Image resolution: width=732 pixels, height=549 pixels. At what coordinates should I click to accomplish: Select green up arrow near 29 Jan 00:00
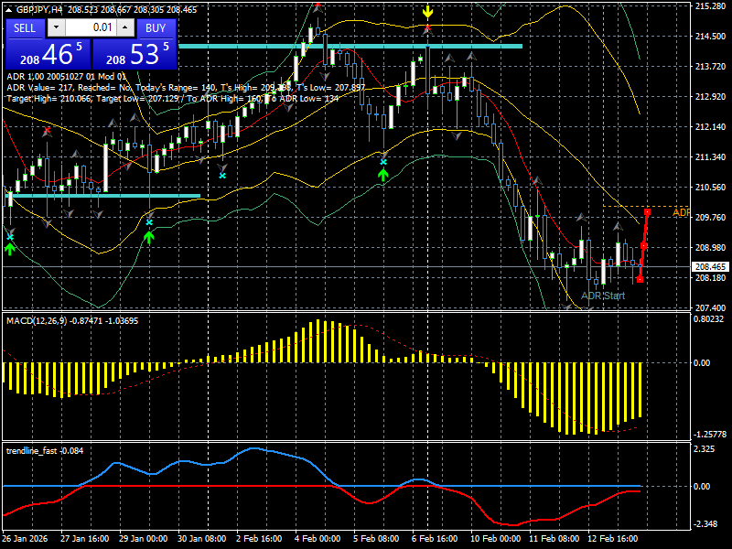(x=148, y=237)
